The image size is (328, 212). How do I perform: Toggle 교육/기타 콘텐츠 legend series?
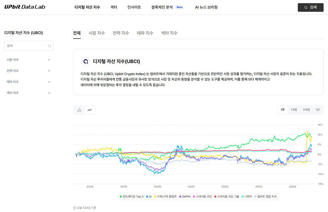165,197
